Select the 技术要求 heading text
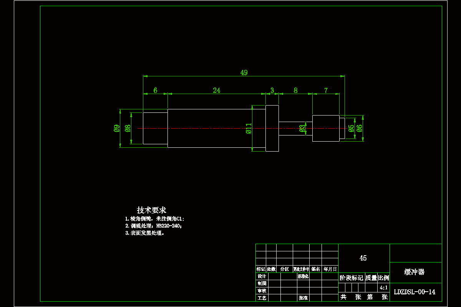 (152, 210)
